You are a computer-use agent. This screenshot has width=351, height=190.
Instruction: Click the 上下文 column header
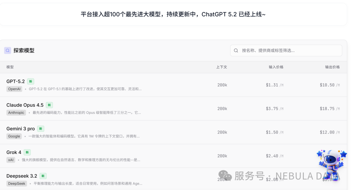(222, 67)
